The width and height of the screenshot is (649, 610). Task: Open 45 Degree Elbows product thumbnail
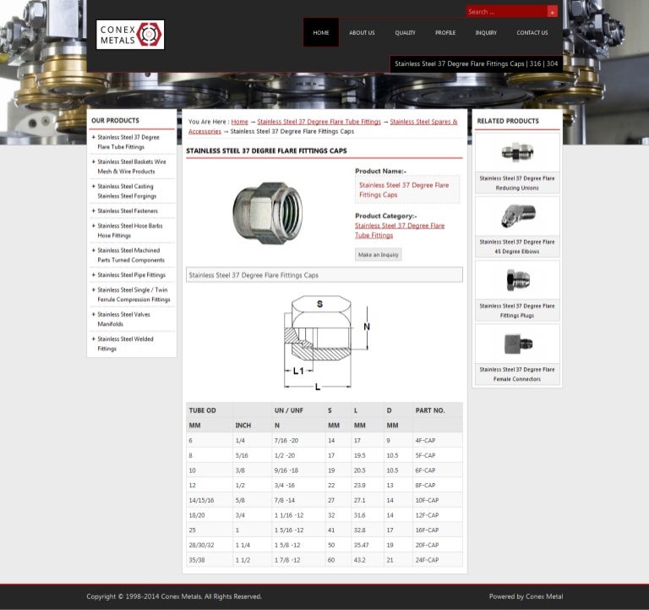517,217
